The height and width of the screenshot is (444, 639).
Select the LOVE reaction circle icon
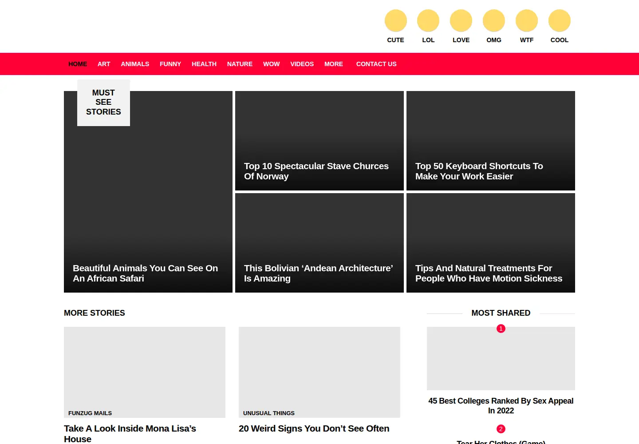click(x=461, y=21)
